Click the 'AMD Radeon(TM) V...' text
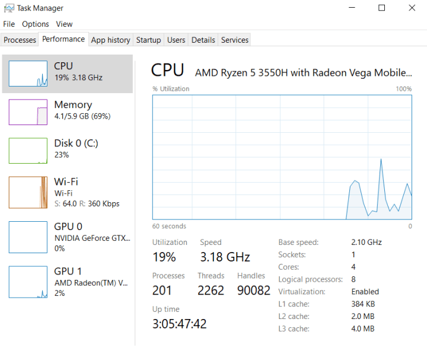 point(91,283)
